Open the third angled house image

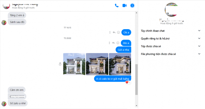[x=120, y=64]
